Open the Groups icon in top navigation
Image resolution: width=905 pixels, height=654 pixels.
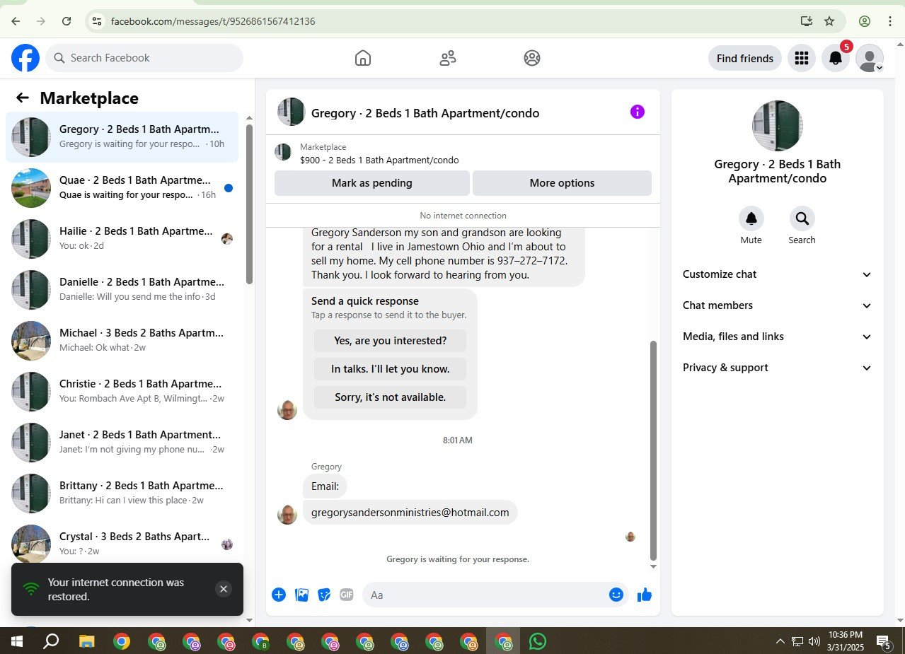(x=532, y=58)
